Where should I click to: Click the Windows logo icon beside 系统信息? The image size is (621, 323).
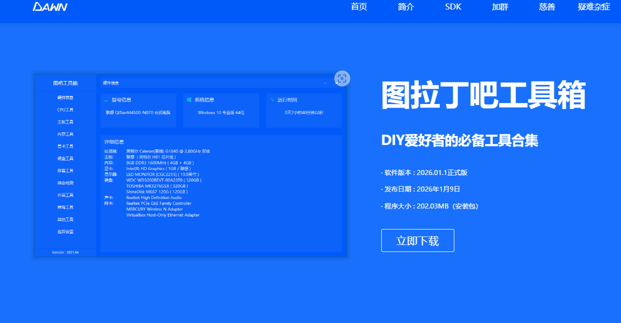189,100
